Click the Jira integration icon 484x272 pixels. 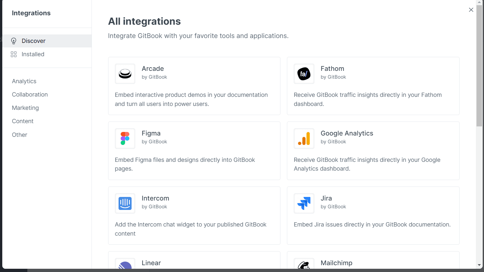coord(304,203)
